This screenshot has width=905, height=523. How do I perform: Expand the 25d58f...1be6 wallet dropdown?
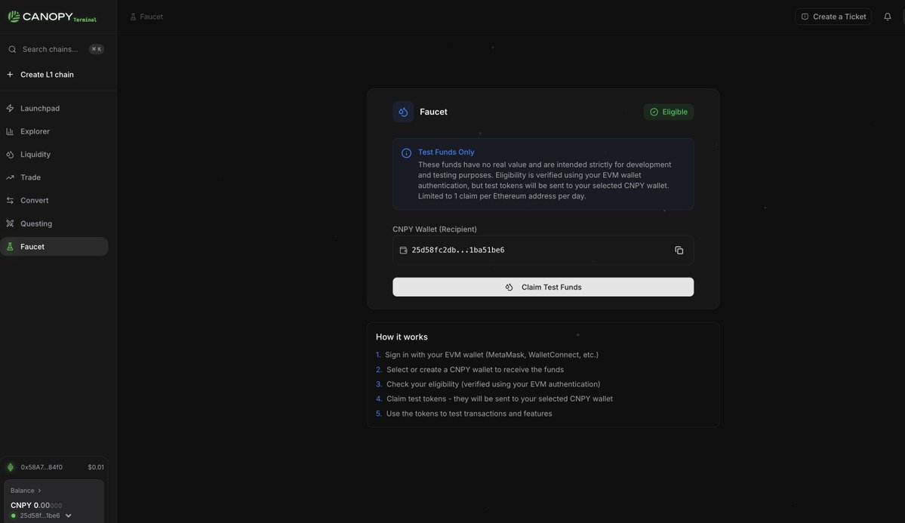[68, 516]
